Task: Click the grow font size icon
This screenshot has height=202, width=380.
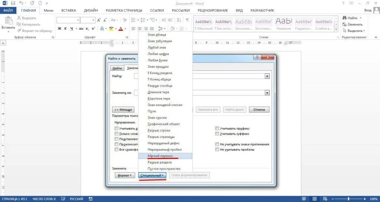Action: coord(99,20)
